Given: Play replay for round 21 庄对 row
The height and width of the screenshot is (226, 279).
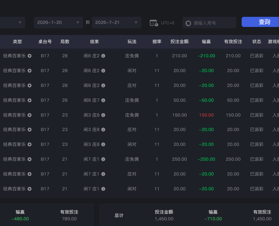Looking at the screenshot, I should tap(30, 174).
